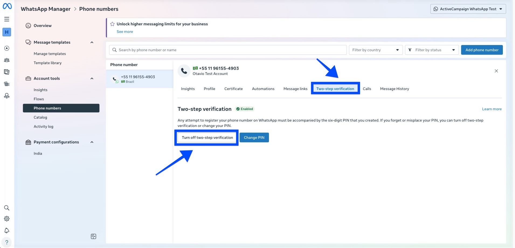Open Template library in sidebar
The height and width of the screenshot is (248, 515).
[48, 63]
